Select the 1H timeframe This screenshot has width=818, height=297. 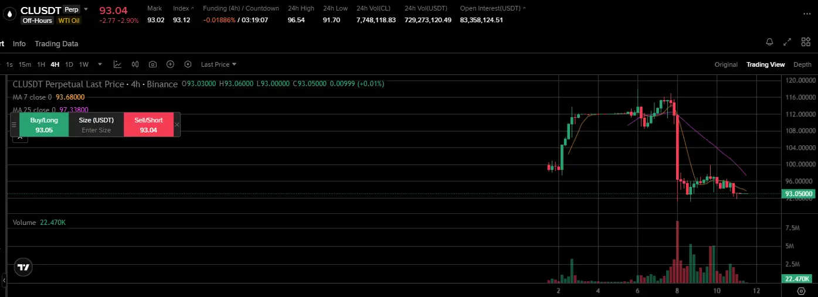pyautogui.click(x=41, y=64)
